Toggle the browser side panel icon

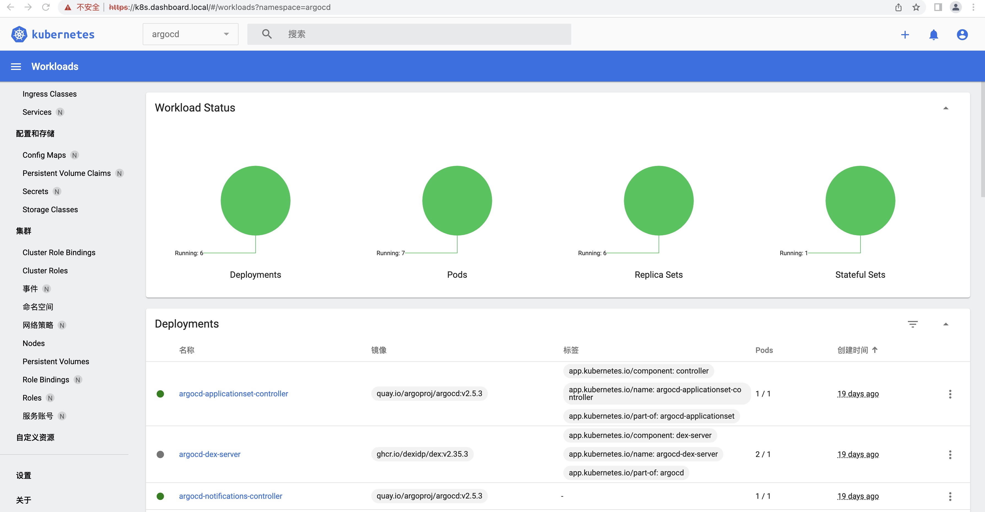[x=938, y=7]
